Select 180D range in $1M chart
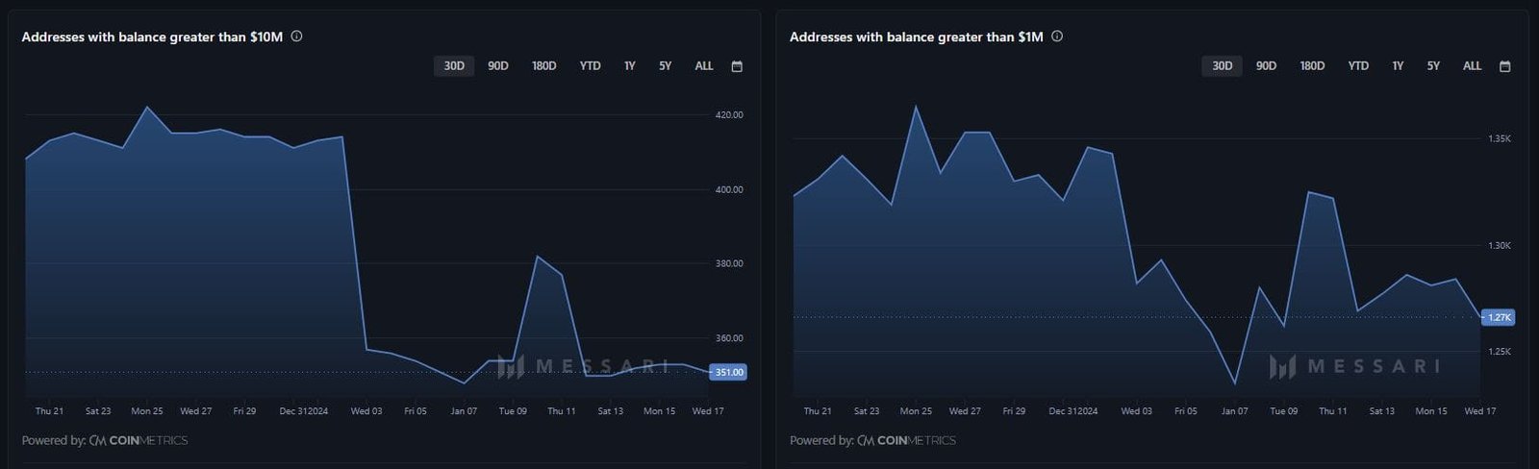Screen dimensions: 1539x469 click(1312, 66)
